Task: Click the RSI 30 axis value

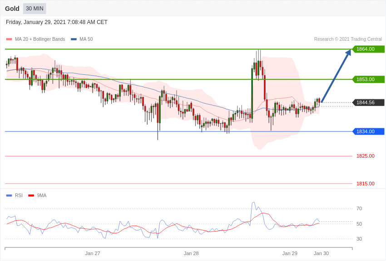Action: pyautogui.click(x=359, y=239)
